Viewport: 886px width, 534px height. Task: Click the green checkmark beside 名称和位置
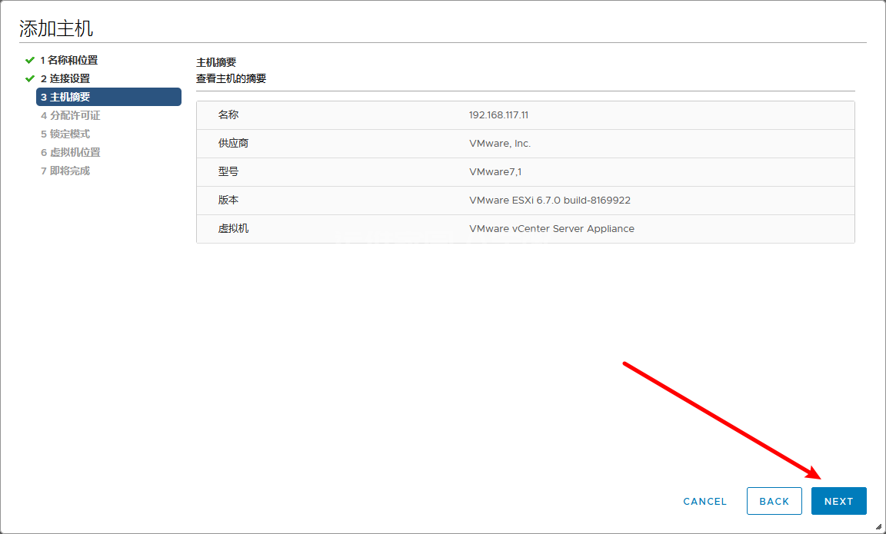point(30,60)
